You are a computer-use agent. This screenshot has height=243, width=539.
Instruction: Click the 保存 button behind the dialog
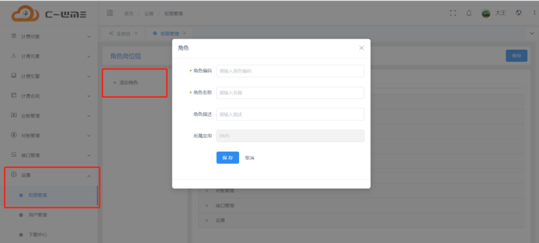516,56
